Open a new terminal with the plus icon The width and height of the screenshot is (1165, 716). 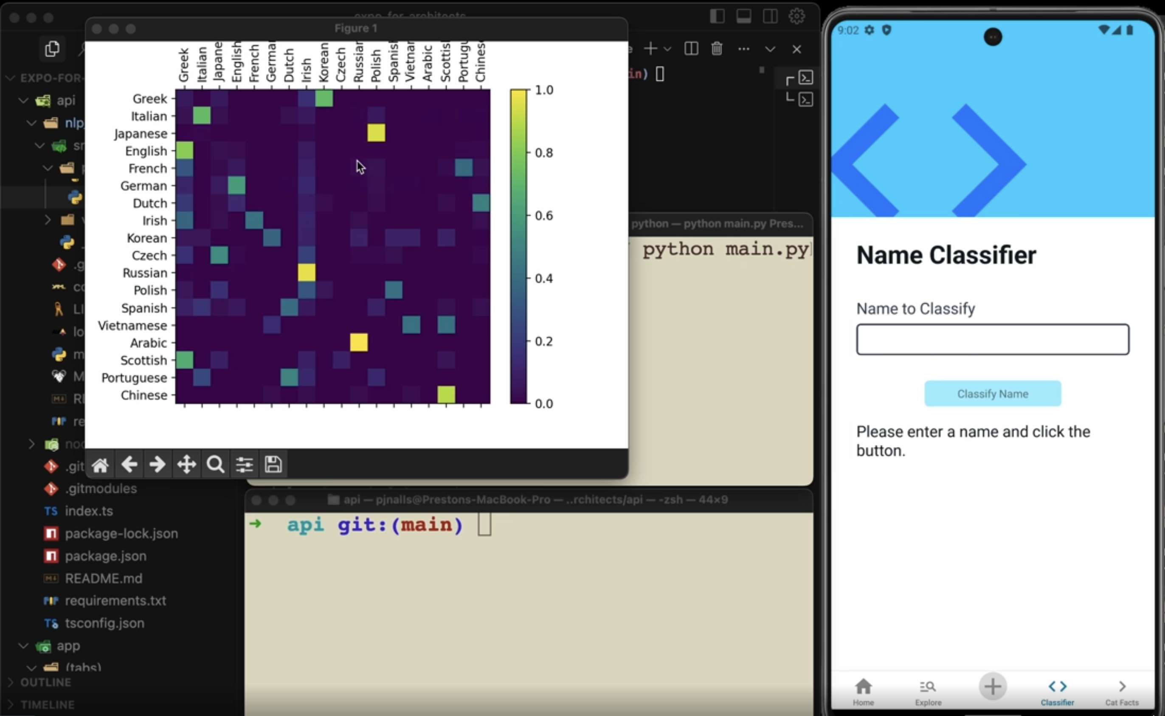click(x=650, y=49)
